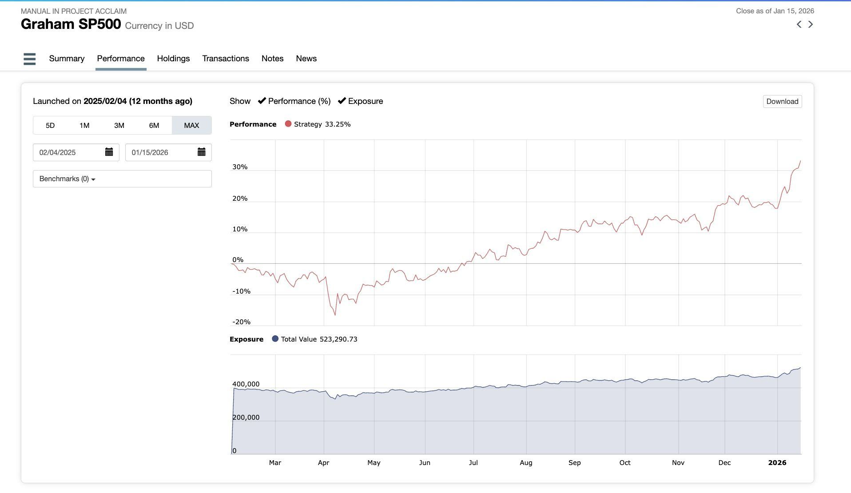
Task: Click the Graham SP500 title
Action: pyautogui.click(x=71, y=24)
